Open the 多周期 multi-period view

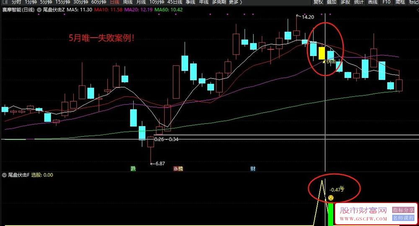coord(219,2)
